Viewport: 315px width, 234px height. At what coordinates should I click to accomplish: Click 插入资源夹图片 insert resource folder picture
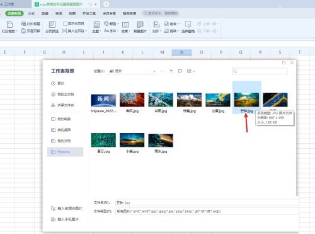[x=67, y=208]
